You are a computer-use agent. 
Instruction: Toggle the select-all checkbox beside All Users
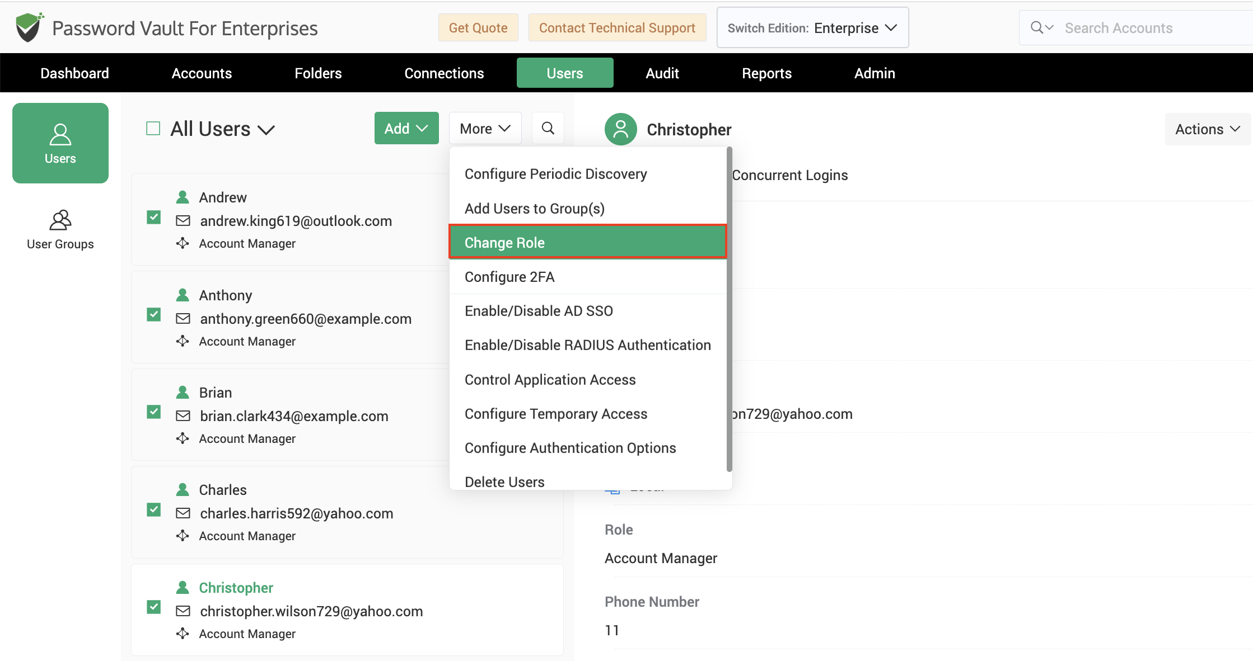[153, 129]
